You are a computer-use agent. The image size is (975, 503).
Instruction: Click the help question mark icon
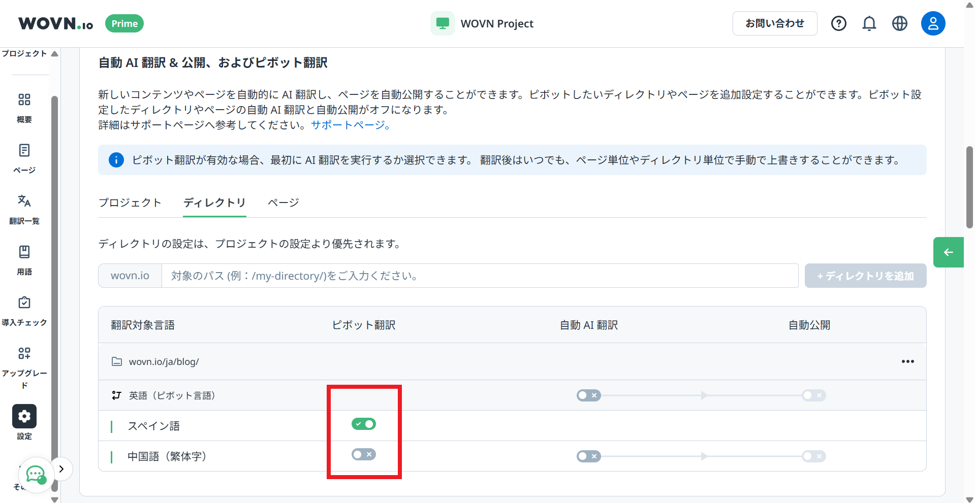(x=838, y=23)
